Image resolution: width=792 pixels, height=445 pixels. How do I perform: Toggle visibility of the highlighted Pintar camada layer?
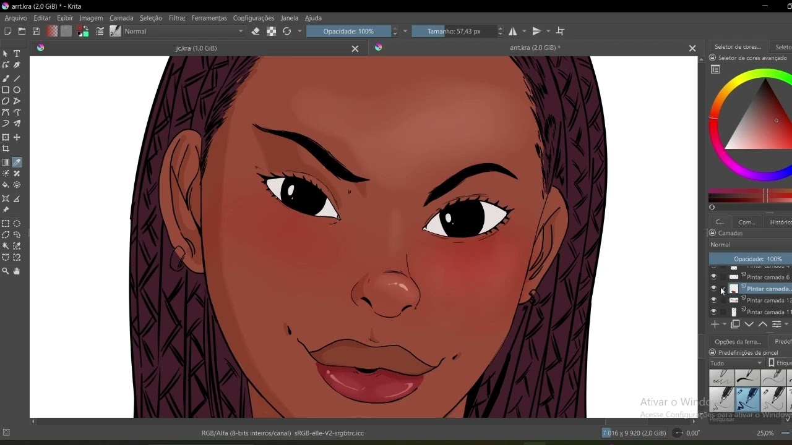coord(713,289)
